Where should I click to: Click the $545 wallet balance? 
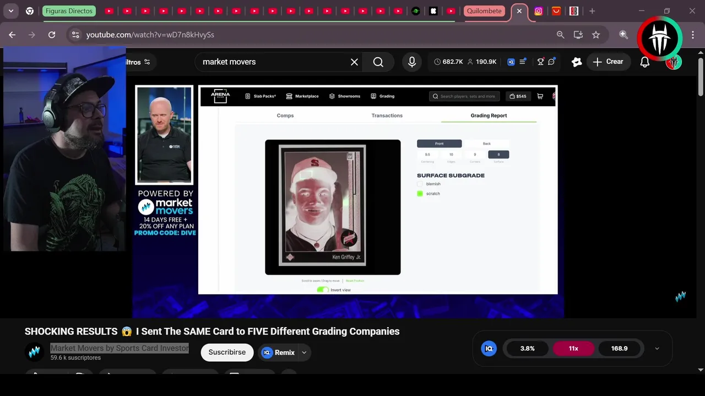[518, 96]
